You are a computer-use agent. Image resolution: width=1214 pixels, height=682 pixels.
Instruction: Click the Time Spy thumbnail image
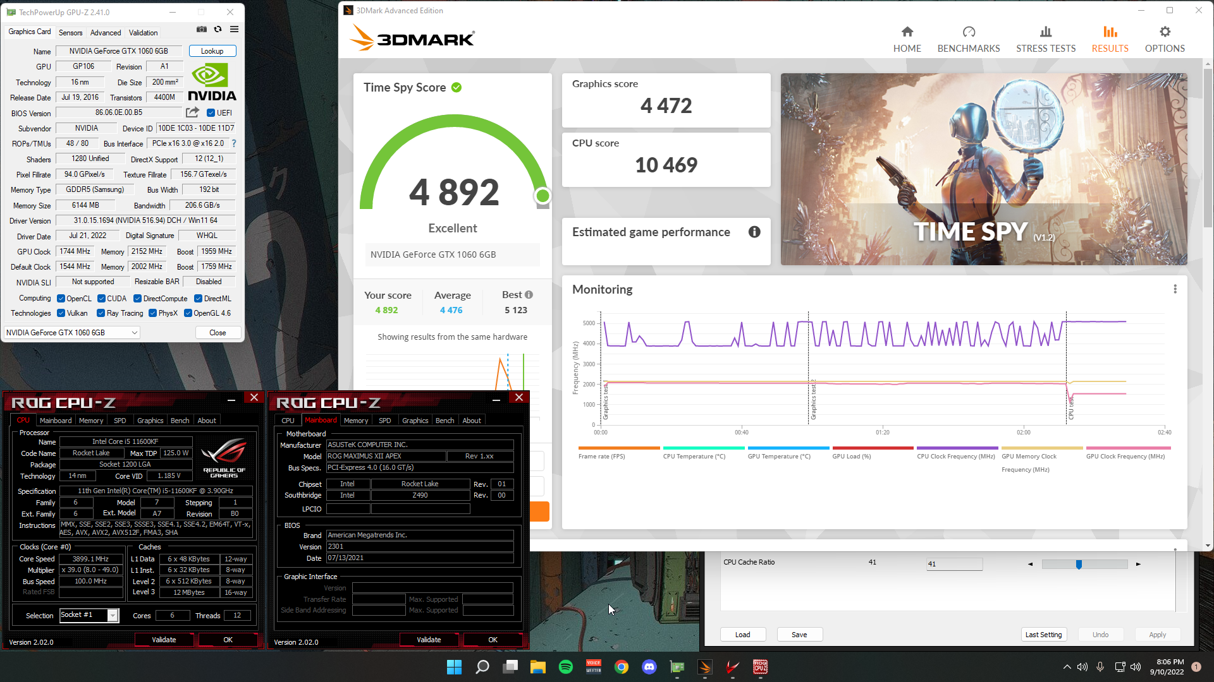pyautogui.click(x=984, y=169)
